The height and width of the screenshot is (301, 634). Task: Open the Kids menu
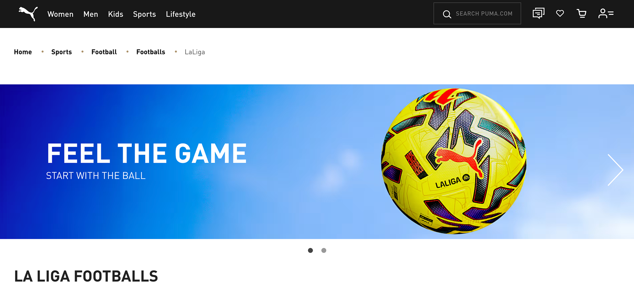tap(116, 14)
